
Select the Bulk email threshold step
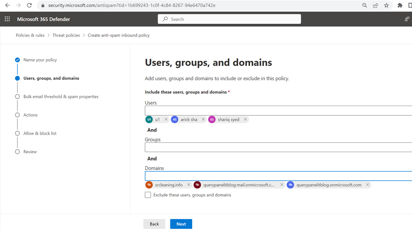click(x=61, y=97)
